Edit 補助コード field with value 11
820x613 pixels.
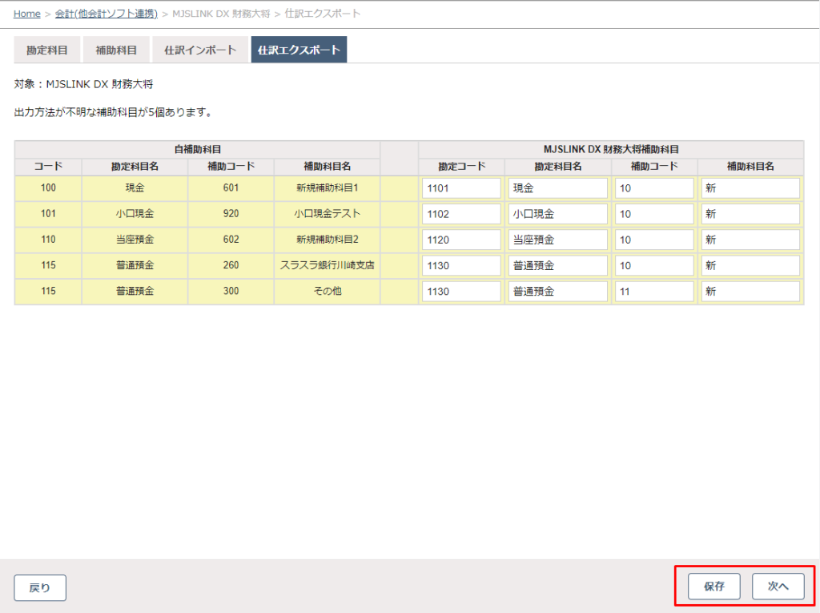654,292
